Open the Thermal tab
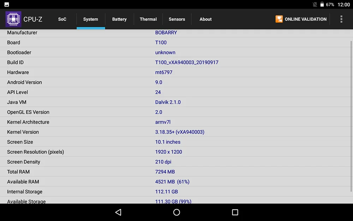 148,19
